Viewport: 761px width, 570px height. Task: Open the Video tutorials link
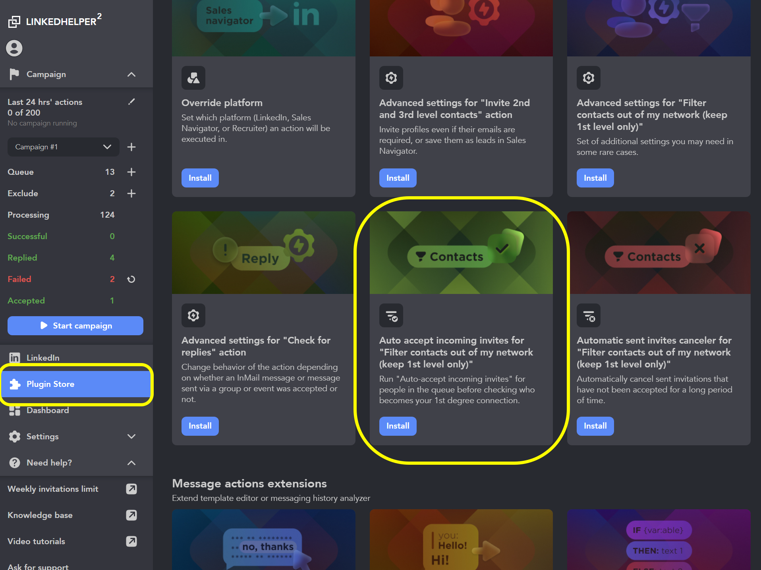pyautogui.click(x=36, y=541)
